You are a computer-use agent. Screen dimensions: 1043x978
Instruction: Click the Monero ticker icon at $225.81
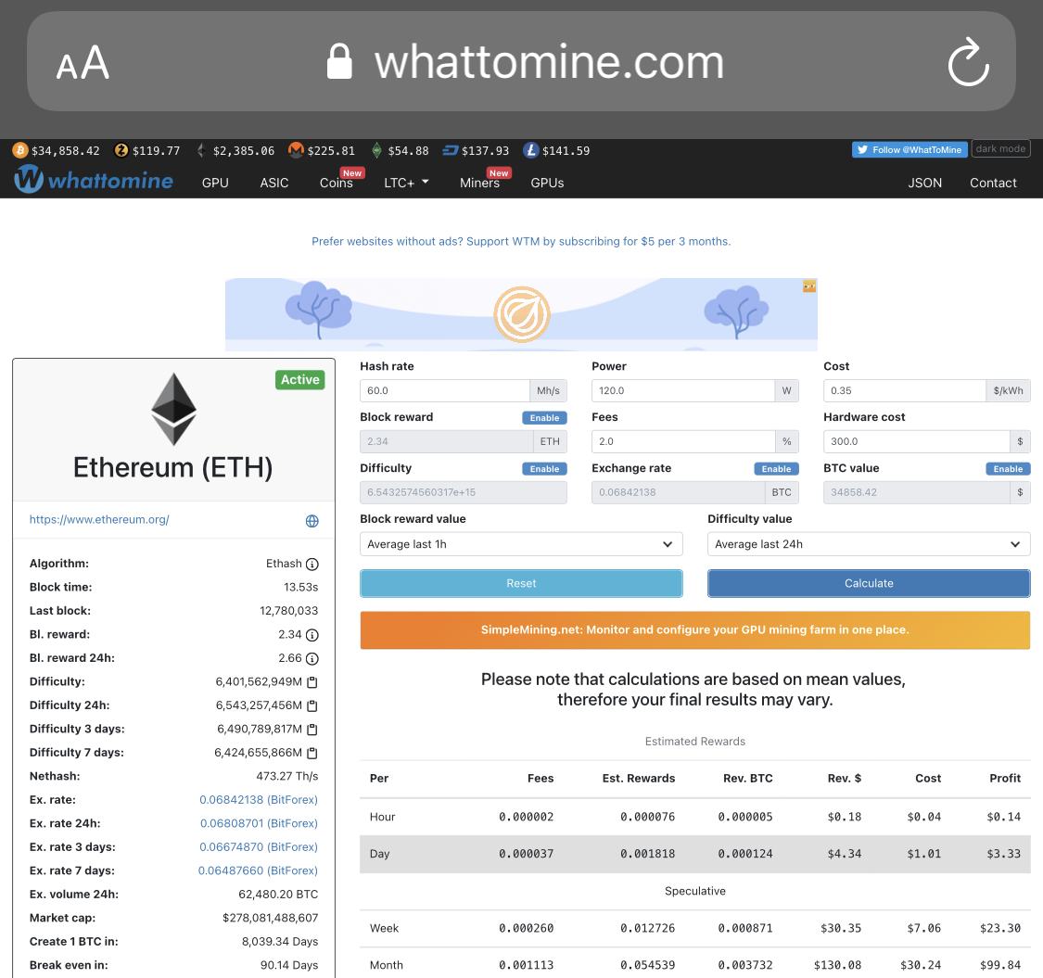coord(296,150)
